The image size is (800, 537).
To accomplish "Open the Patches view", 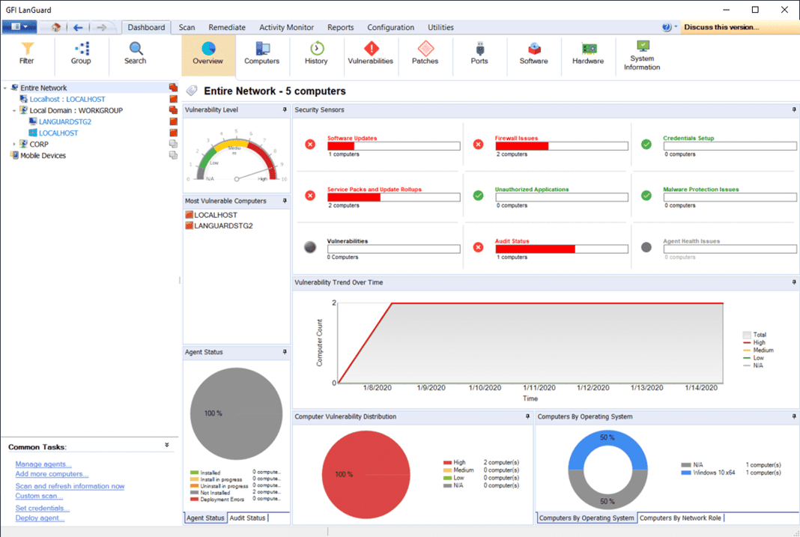I will pos(425,54).
